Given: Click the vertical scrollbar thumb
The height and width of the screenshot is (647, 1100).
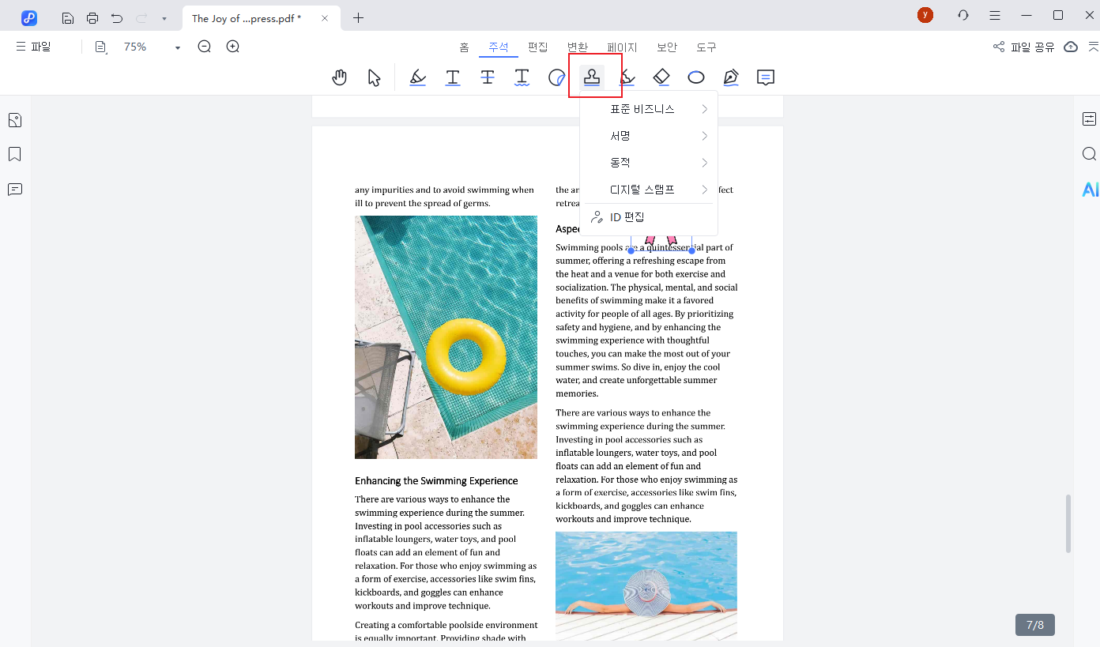Looking at the screenshot, I should [1068, 524].
